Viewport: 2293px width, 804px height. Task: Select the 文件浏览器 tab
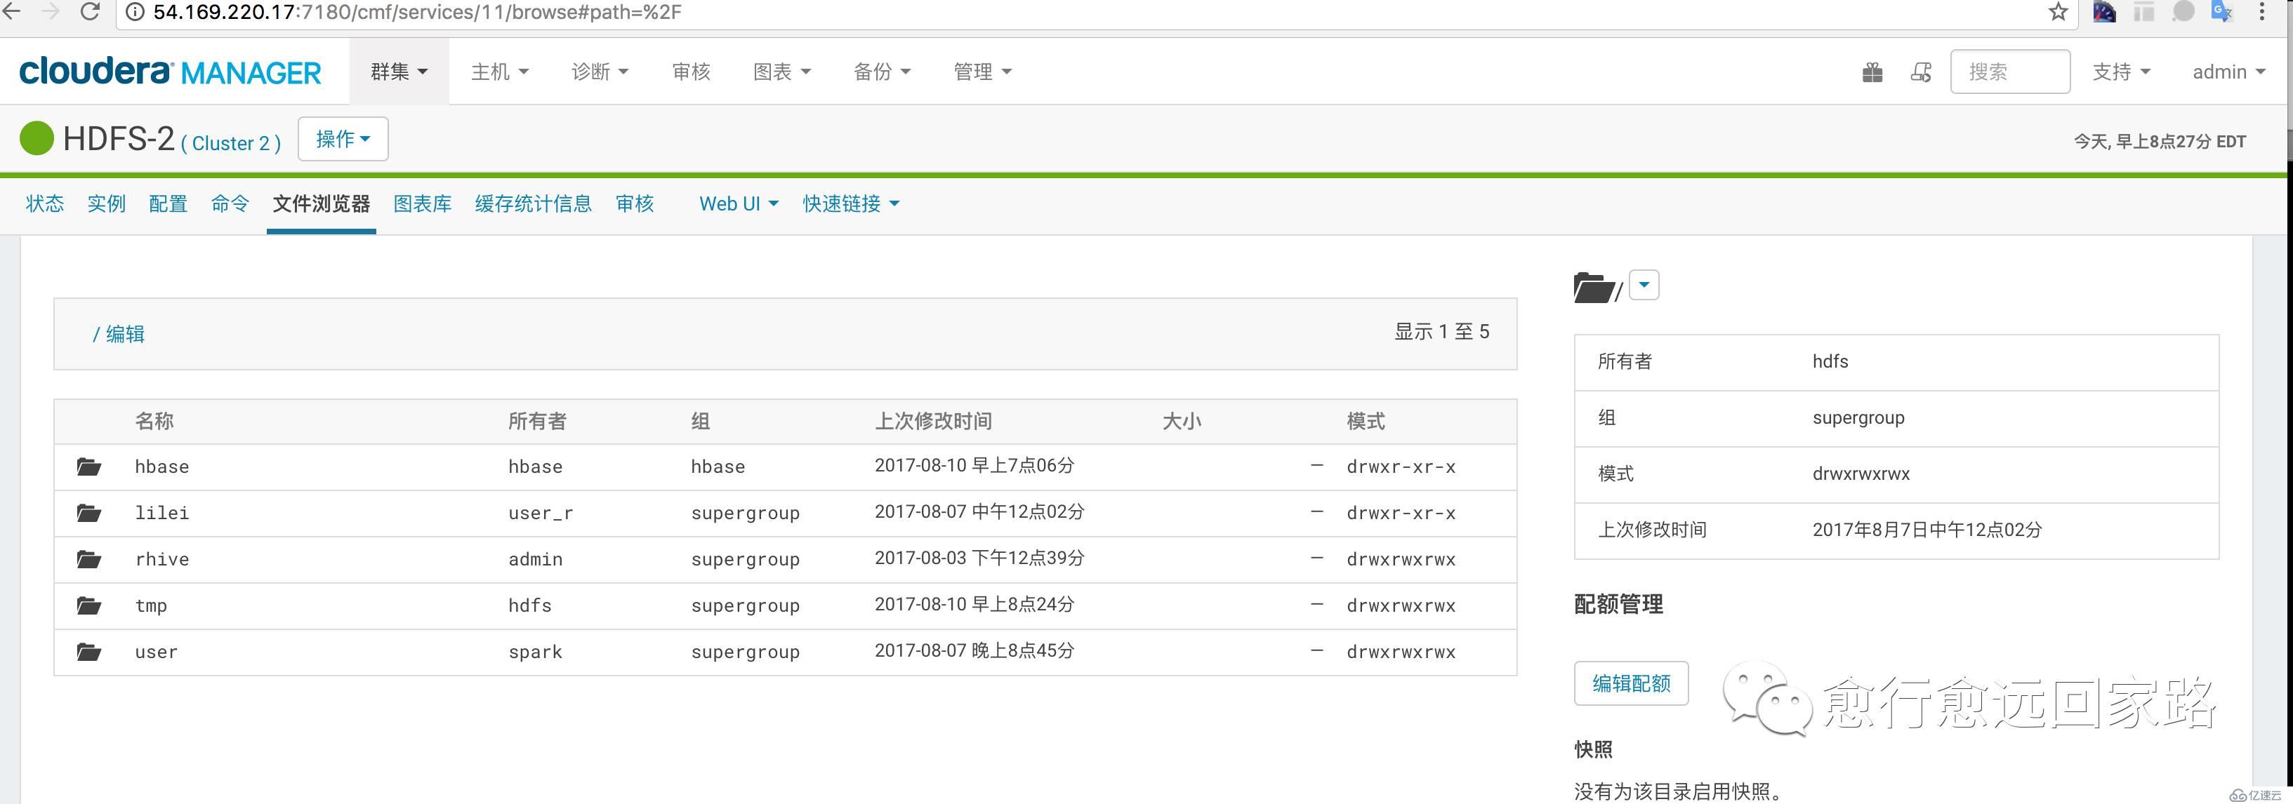pos(322,203)
